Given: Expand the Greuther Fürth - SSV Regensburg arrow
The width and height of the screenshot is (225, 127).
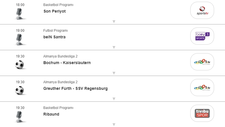Looking at the screenshot, I should (x=114, y=99).
